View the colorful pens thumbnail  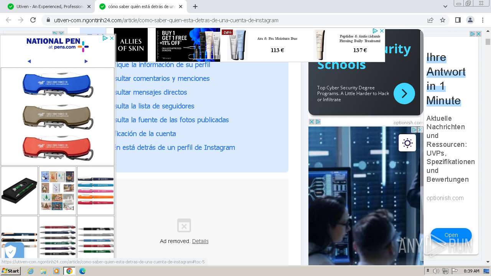96,191
